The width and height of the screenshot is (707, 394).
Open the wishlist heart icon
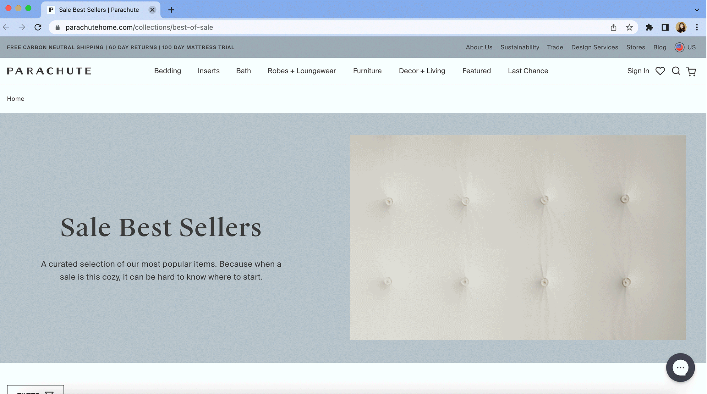[x=660, y=71]
